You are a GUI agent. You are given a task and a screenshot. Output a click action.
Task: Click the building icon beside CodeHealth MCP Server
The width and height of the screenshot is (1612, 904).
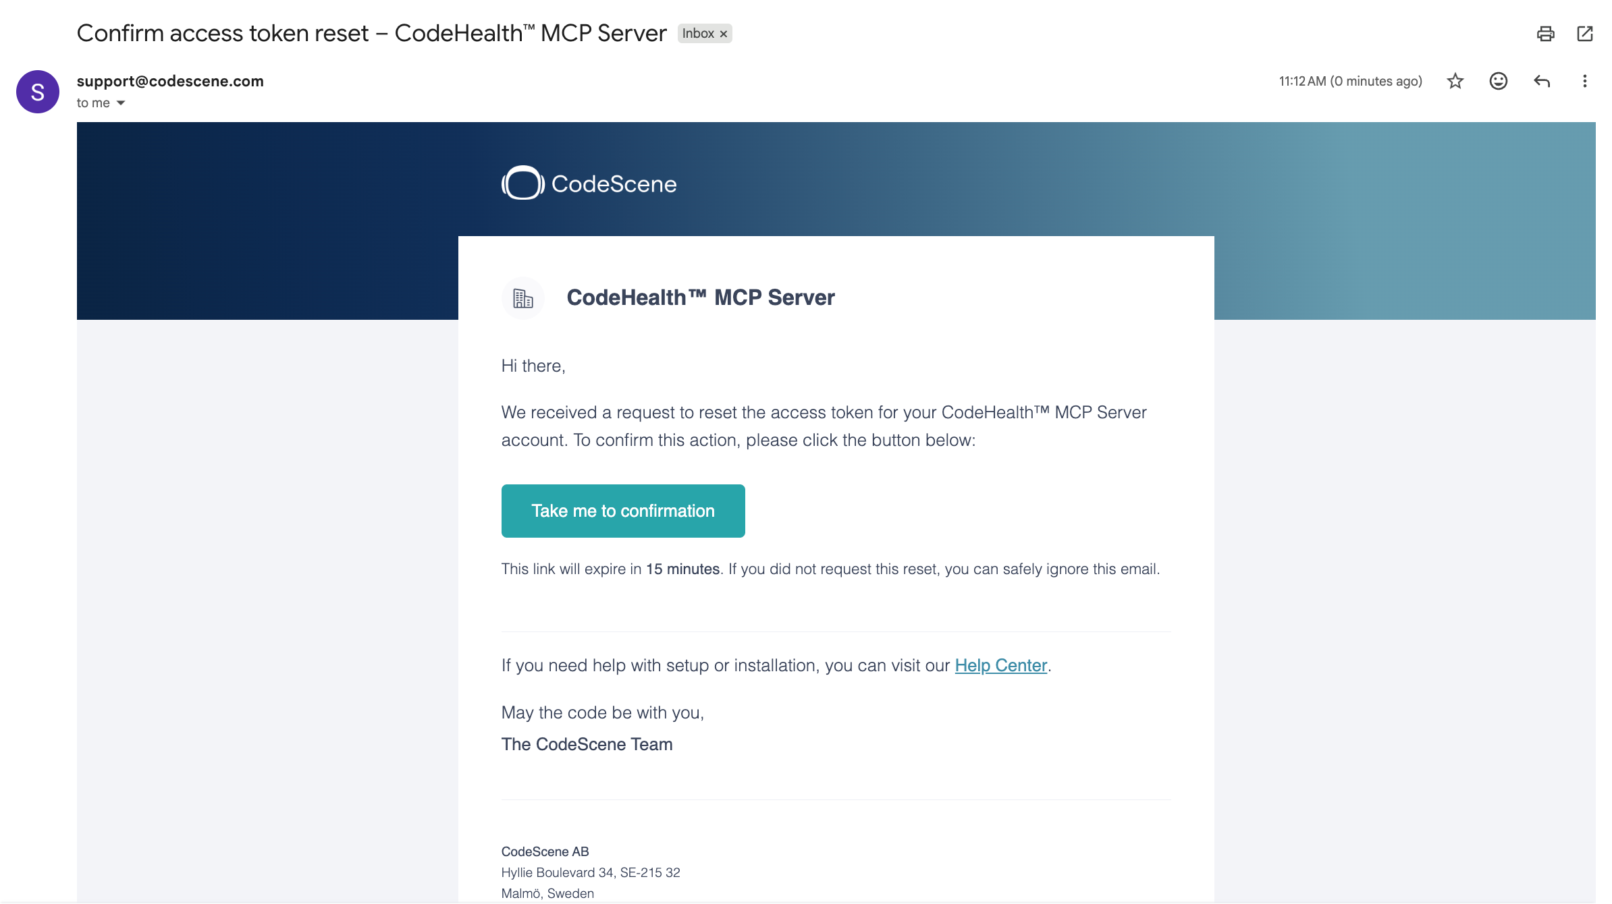523,298
